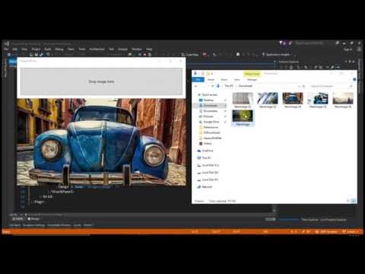Open the Debug menu in Visual Studio
Screen dimensions: 365x274
(59, 49)
